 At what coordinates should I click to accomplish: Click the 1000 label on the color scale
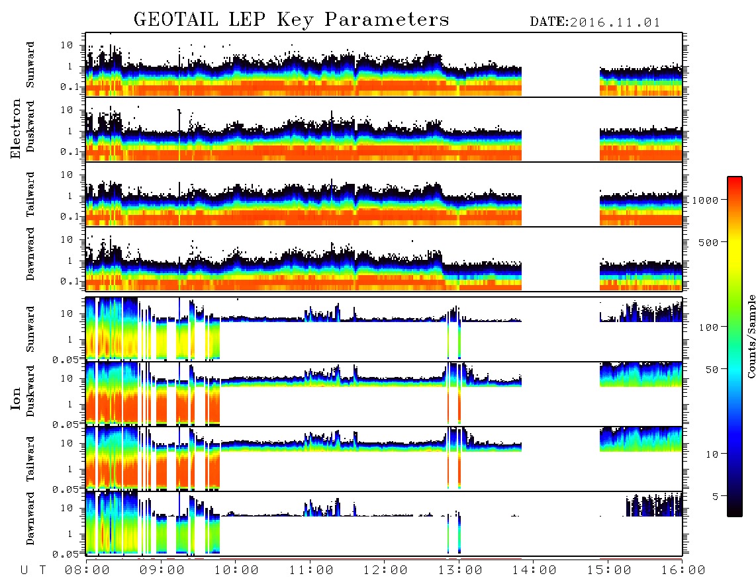click(x=705, y=200)
